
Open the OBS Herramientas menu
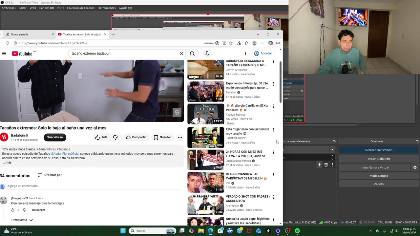(107, 8)
